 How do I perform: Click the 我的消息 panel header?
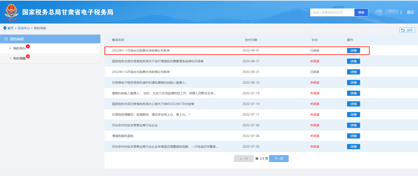tap(50, 39)
